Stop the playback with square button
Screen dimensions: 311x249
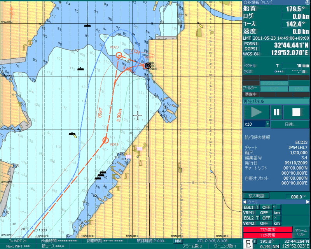pos(296,112)
